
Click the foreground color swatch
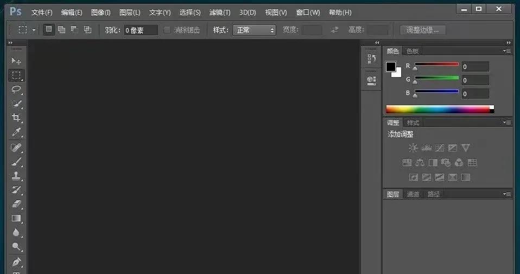click(x=391, y=67)
